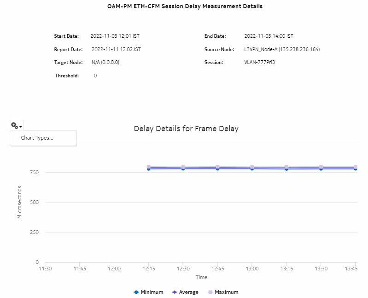Click Source Node value L3VPN_Node-A
The height and width of the screenshot is (298, 368).
pyautogui.click(x=282, y=49)
